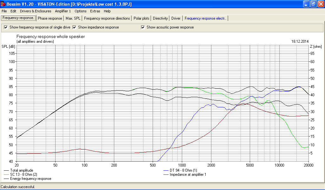This screenshot has height=190, width=325.
Task: Close the Boxsim window
Action: click(x=321, y=4)
